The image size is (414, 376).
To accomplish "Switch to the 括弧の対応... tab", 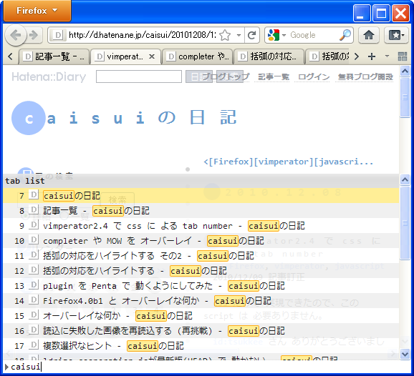I will click(x=269, y=56).
